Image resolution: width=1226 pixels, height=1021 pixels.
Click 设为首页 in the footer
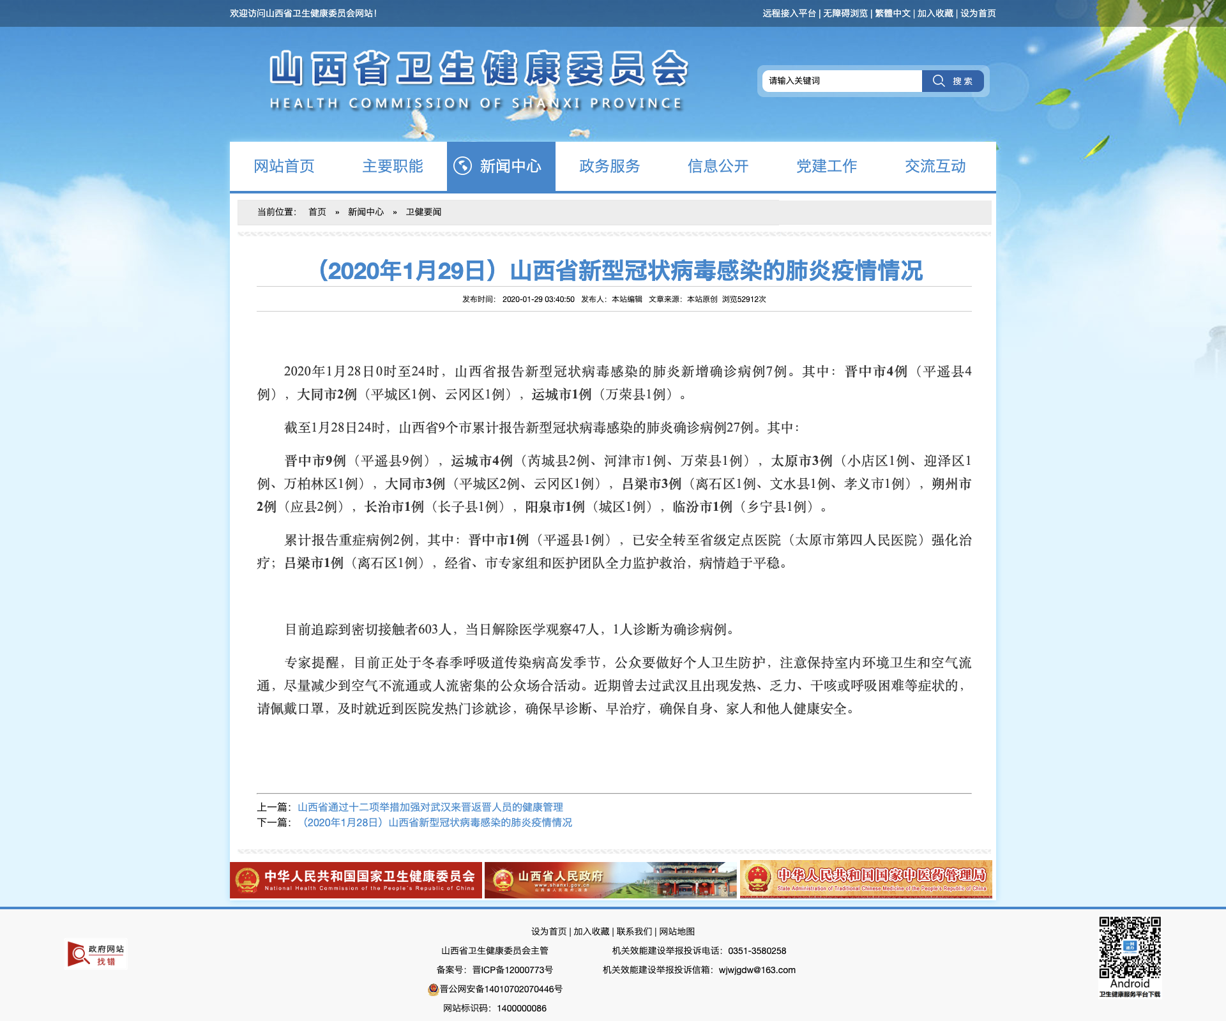pyautogui.click(x=549, y=932)
